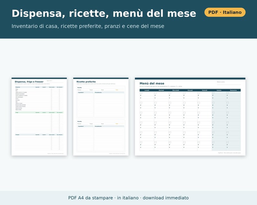Screen dimensions: 257x205
Task: Click the green 'Frigo' section header row
Action: pos(39,112)
